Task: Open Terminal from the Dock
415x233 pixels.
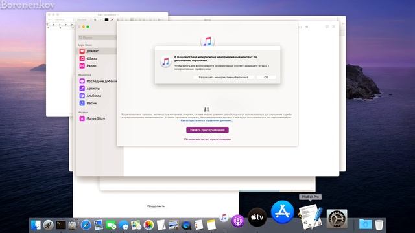Action: click(60, 225)
